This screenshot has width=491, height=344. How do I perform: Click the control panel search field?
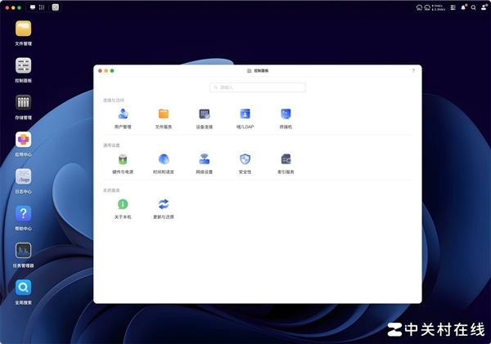coord(258,87)
